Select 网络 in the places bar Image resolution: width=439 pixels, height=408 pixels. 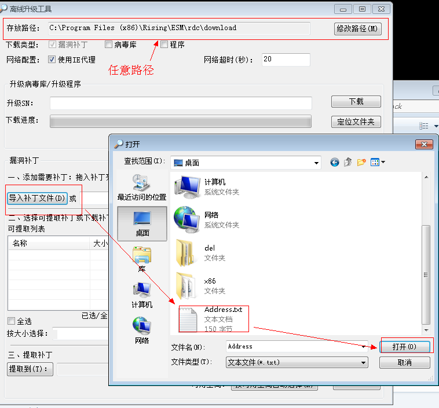[x=142, y=330]
